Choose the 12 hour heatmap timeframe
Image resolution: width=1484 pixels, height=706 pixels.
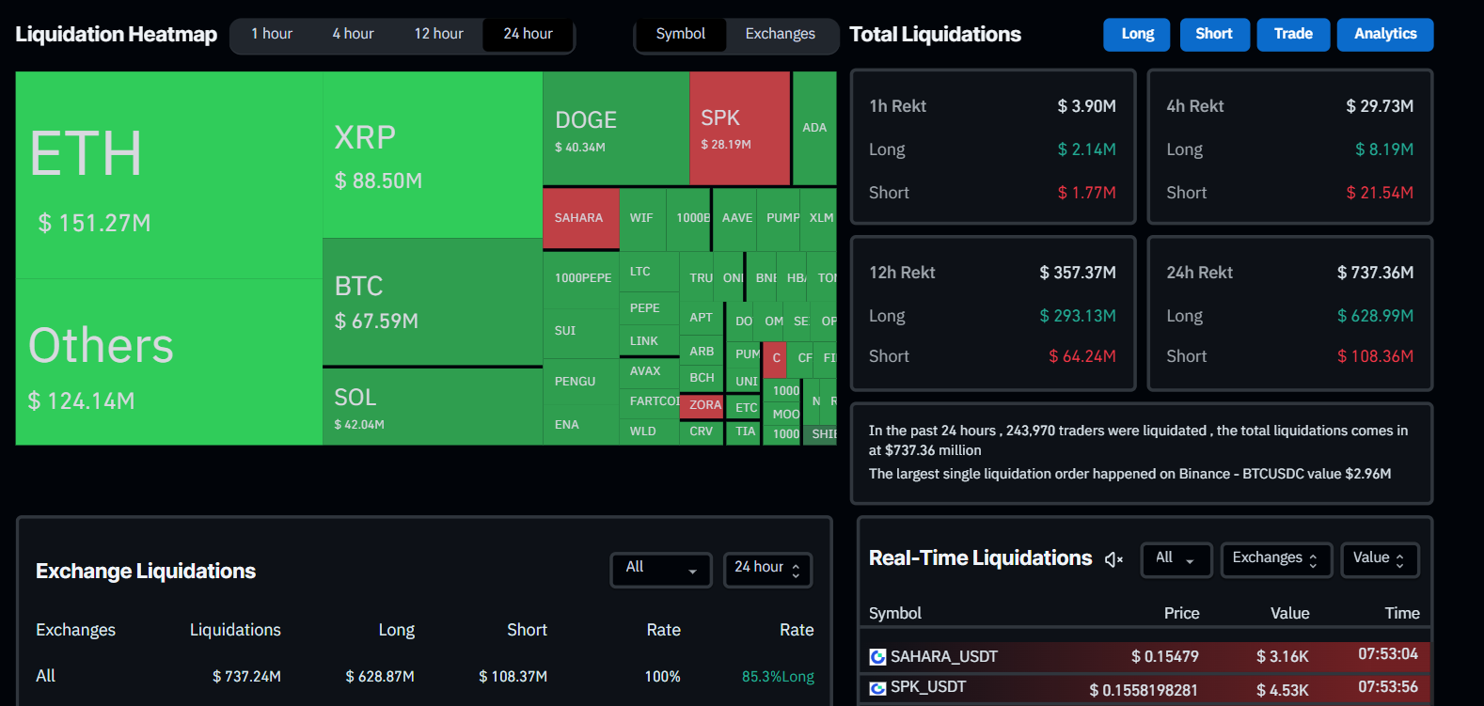click(438, 34)
